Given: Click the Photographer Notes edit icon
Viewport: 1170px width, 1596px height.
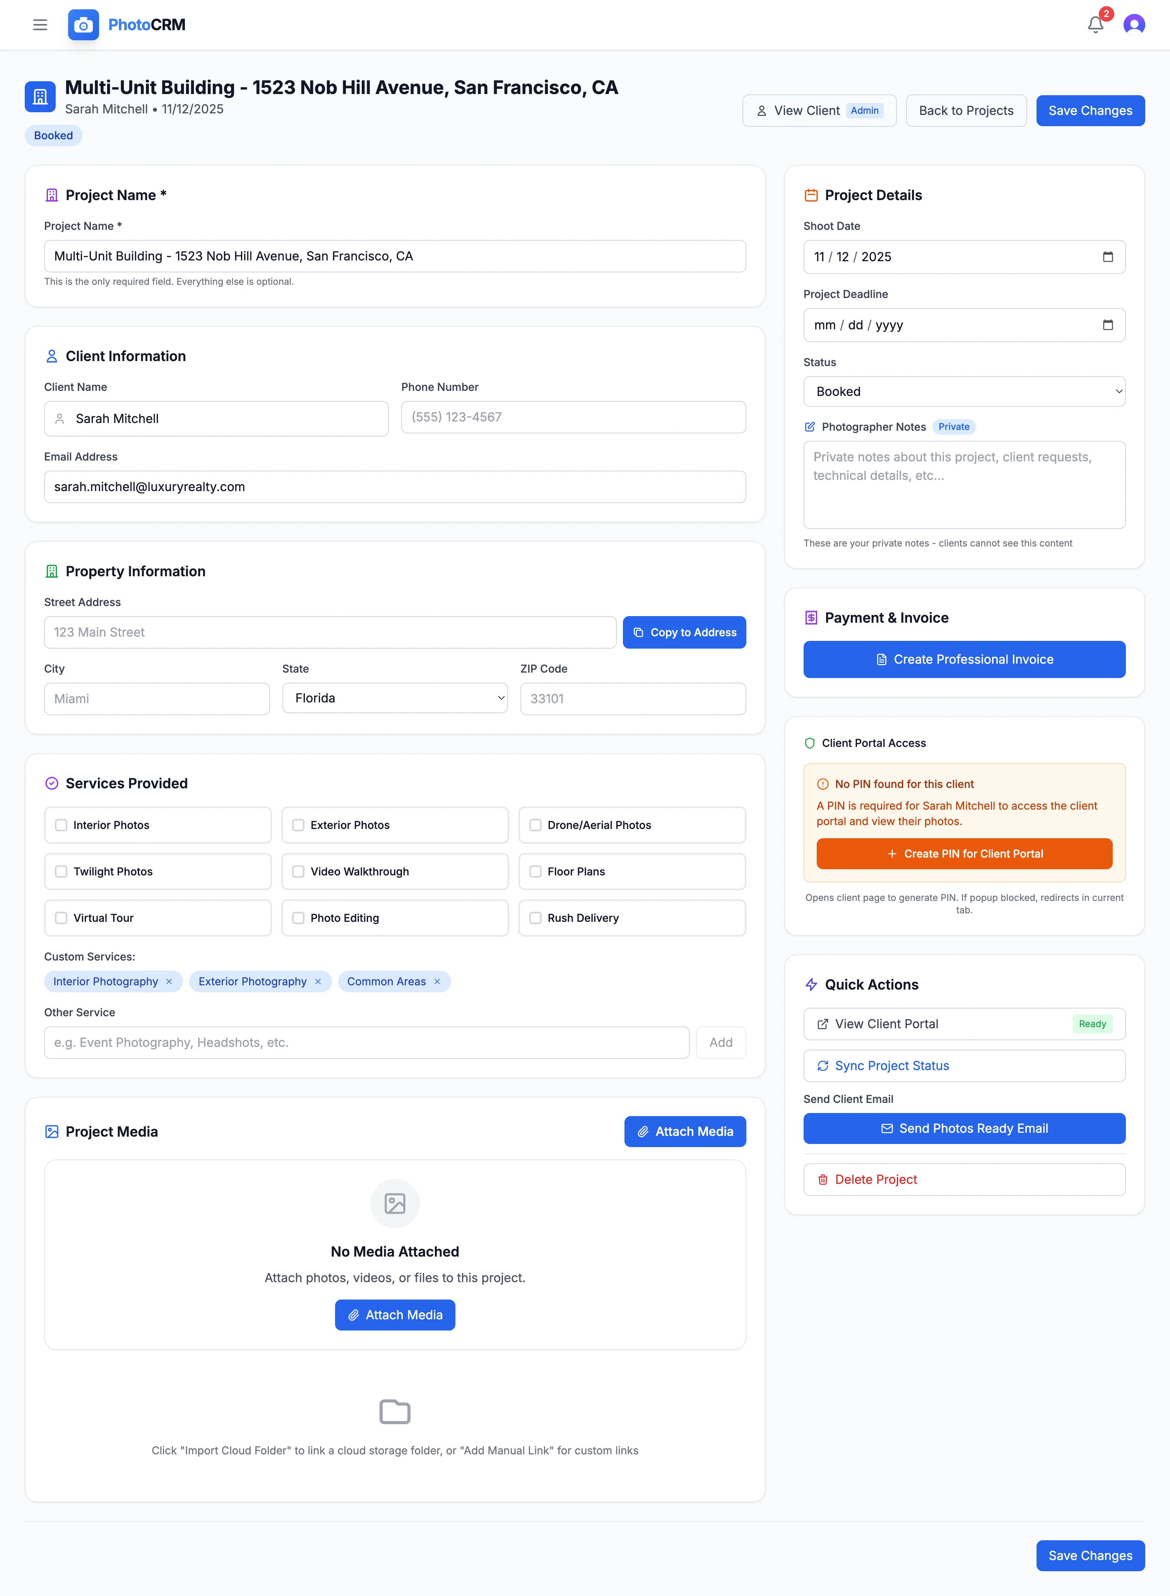Looking at the screenshot, I should [809, 426].
